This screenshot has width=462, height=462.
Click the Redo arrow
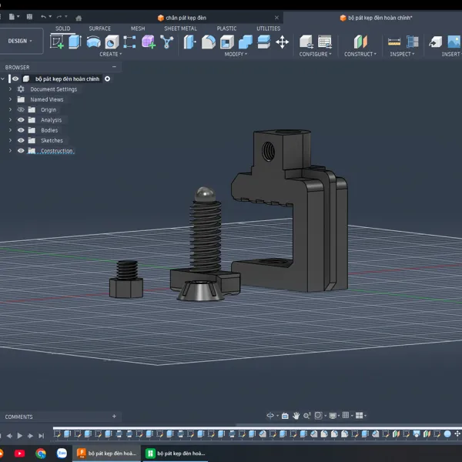[x=59, y=17]
